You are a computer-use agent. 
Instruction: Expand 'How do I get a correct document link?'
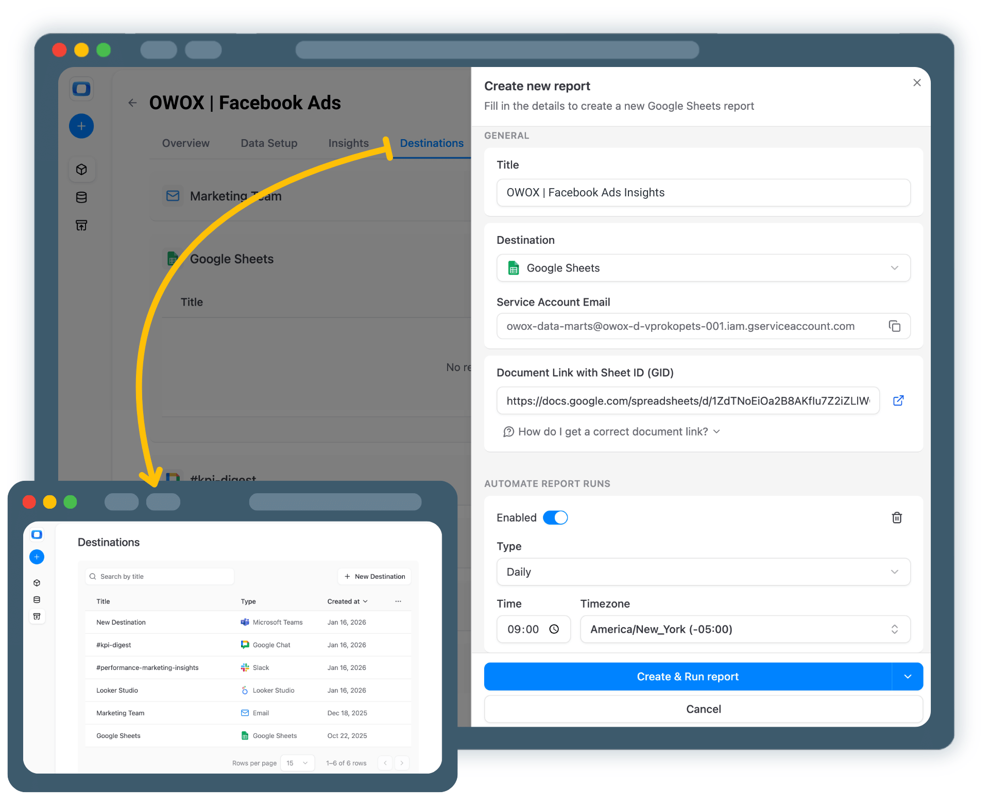[x=611, y=431]
